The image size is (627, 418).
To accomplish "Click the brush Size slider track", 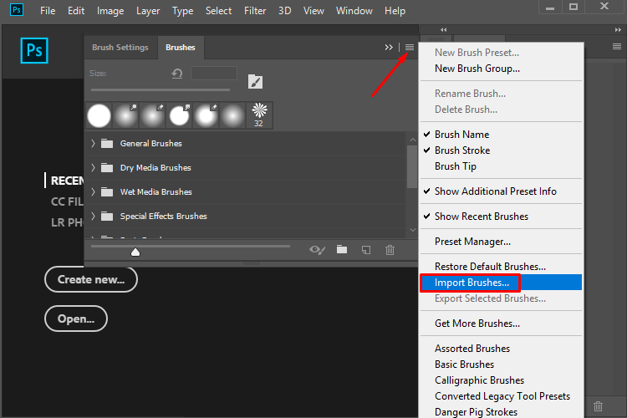I will coord(161,90).
